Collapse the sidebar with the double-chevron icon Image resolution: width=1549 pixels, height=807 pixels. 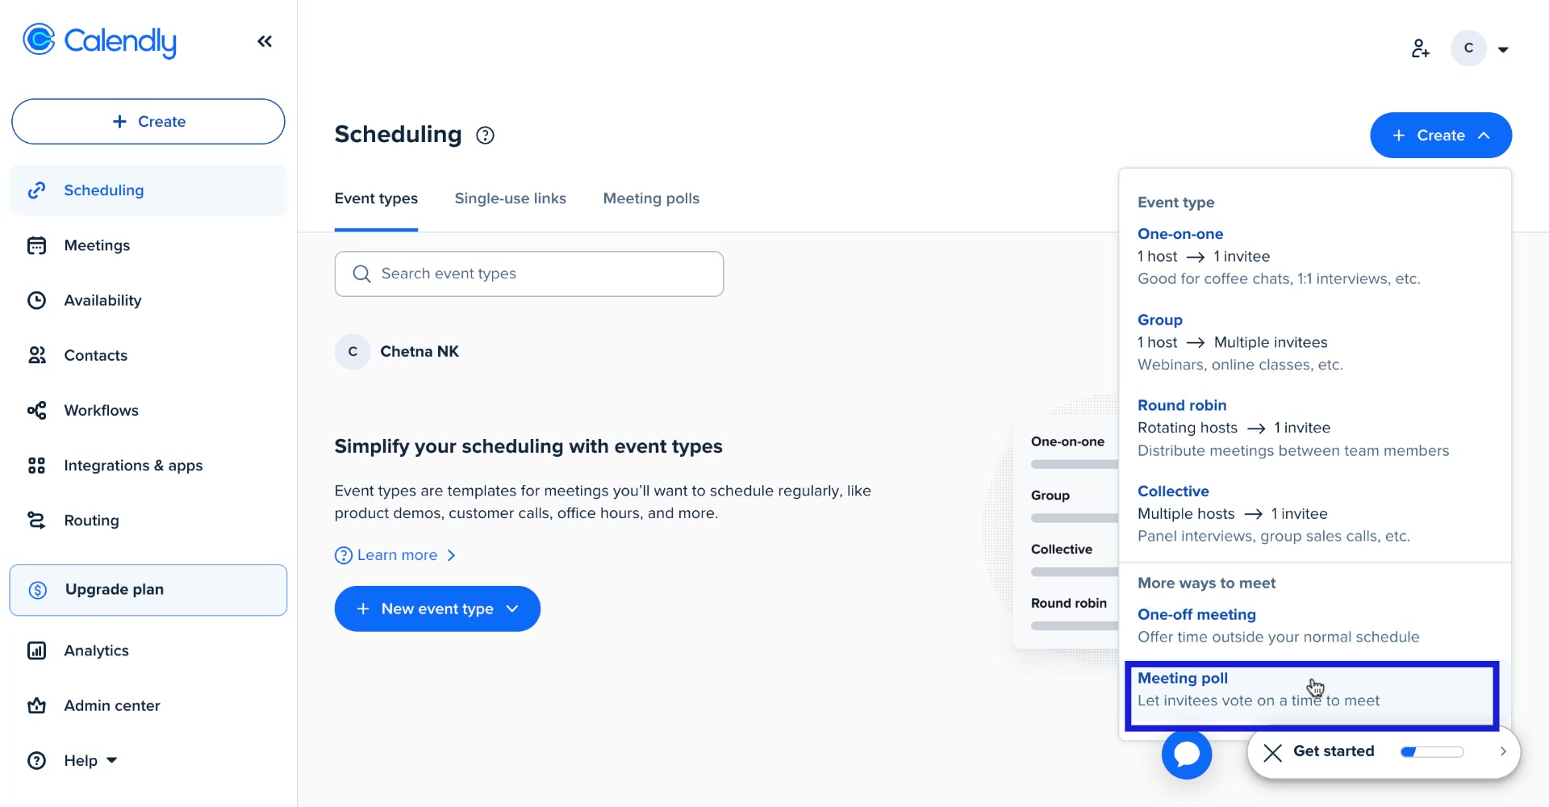265,41
